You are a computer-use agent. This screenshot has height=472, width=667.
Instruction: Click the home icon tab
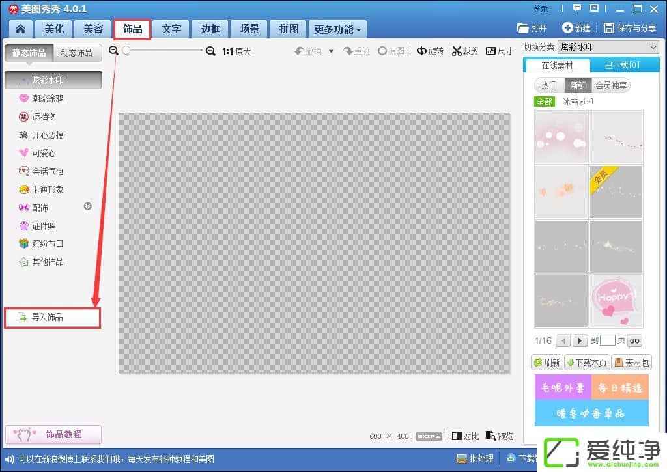click(21, 29)
